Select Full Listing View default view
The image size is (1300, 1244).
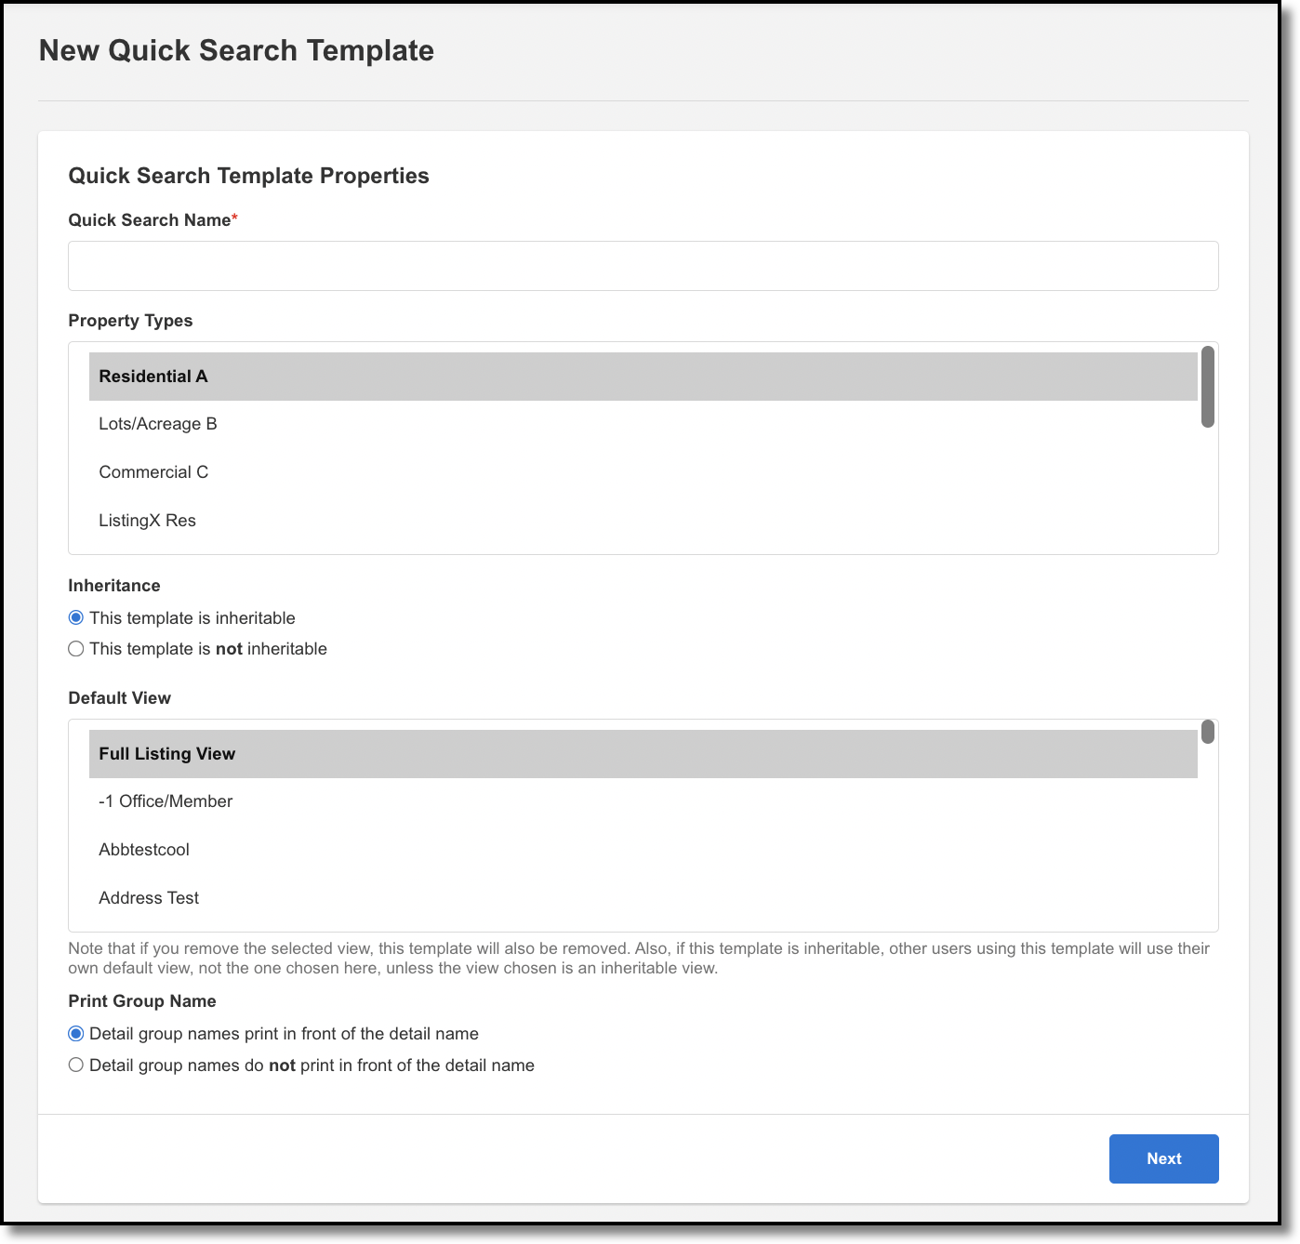(643, 754)
